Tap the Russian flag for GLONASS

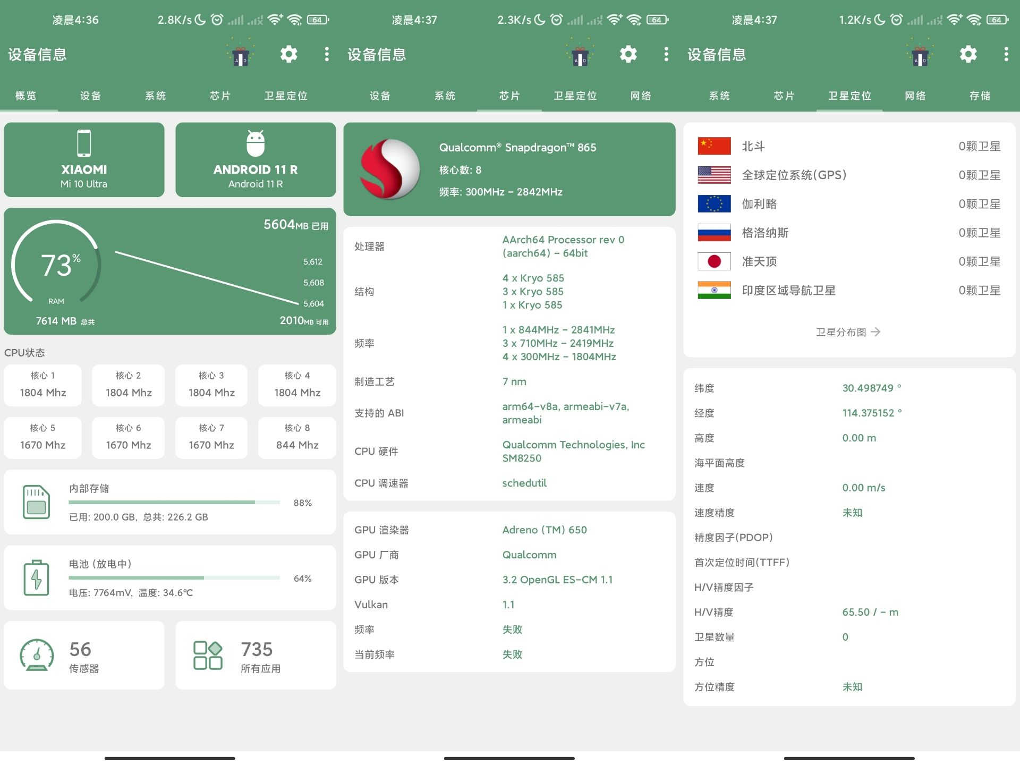pyautogui.click(x=714, y=232)
